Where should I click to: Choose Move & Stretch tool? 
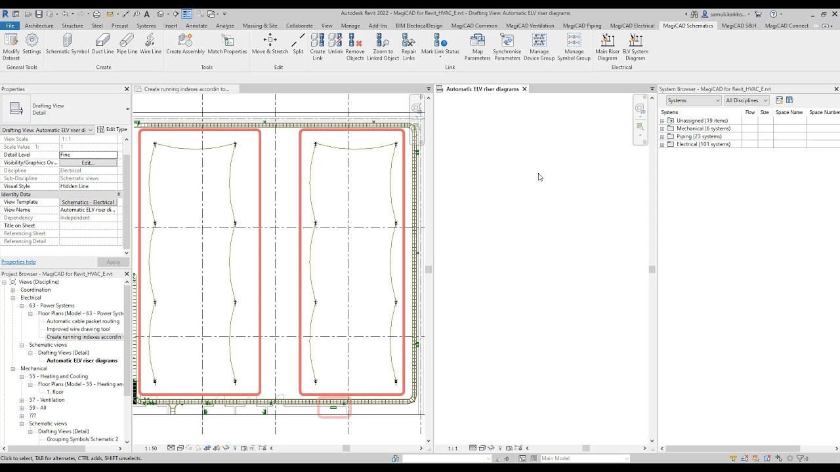[270, 45]
